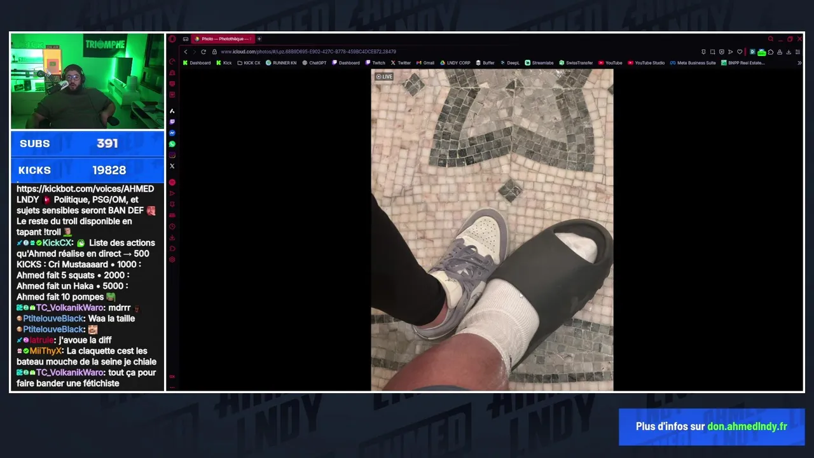
Task: Open the don.ahmedlndy.fr link banner
Action: (x=712, y=426)
